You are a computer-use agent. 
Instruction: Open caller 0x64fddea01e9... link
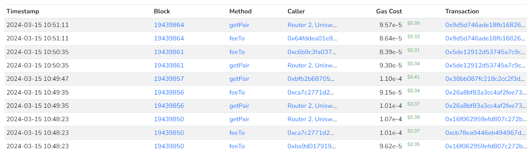pos(312,38)
